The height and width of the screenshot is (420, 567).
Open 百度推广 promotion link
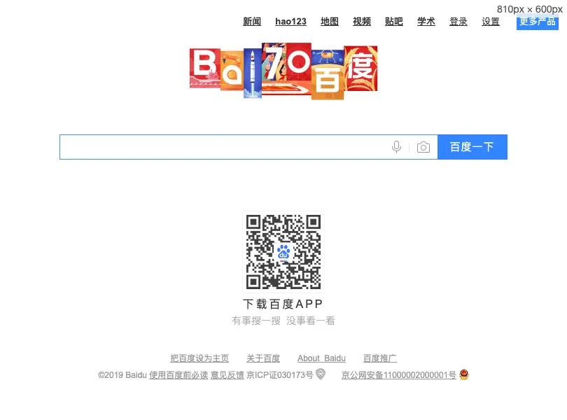tap(379, 358)
